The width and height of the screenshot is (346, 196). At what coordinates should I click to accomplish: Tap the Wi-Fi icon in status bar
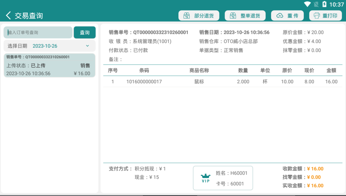[308, 4]
